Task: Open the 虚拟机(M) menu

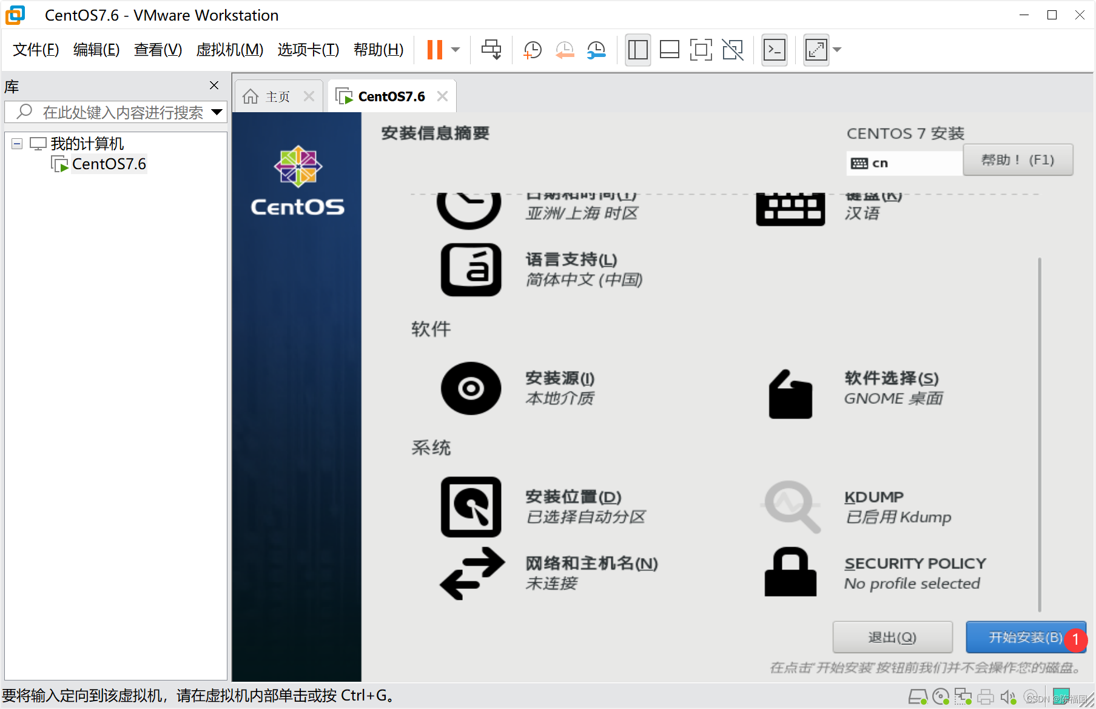Action: pyautogui.click(x=230, y=50)
